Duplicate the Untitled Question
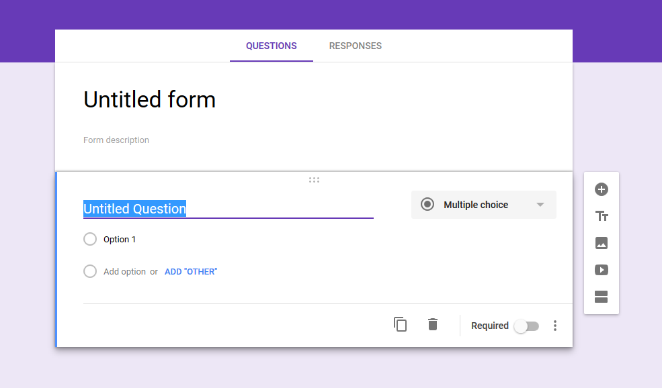 (401, 325)
